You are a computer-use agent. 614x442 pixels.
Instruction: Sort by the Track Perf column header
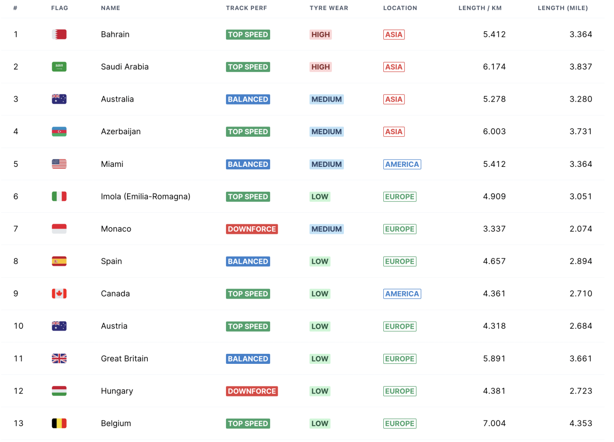(x=246, y=8)
